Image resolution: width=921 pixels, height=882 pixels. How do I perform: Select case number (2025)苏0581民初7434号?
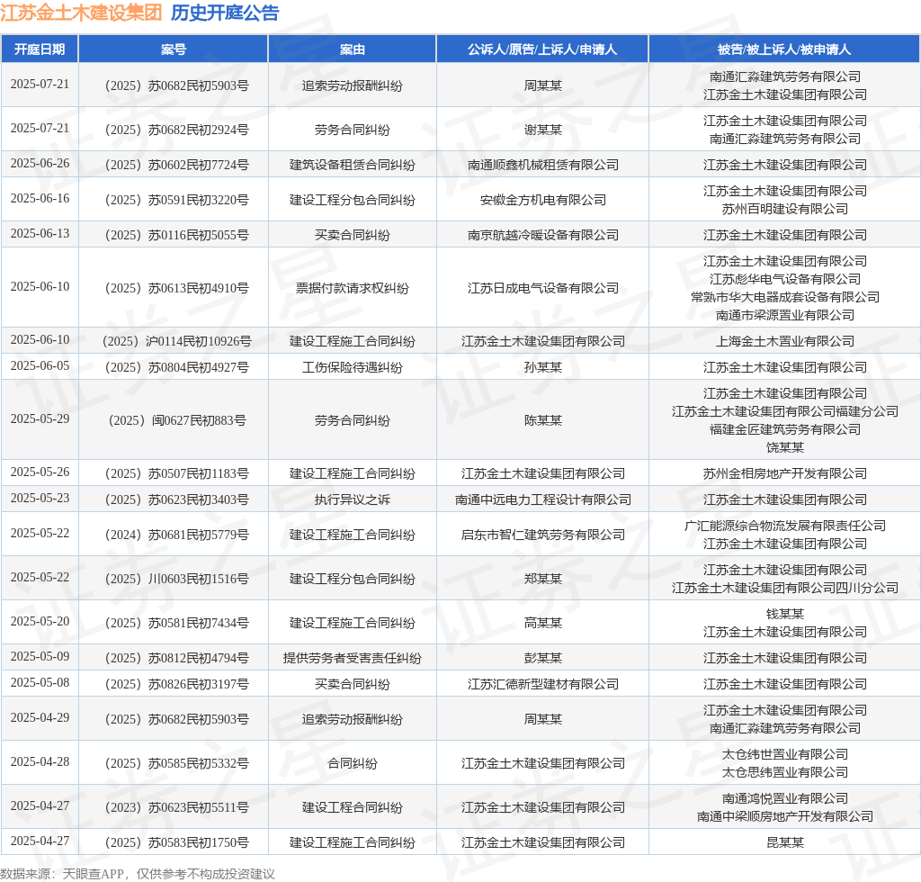coord(177,624)
